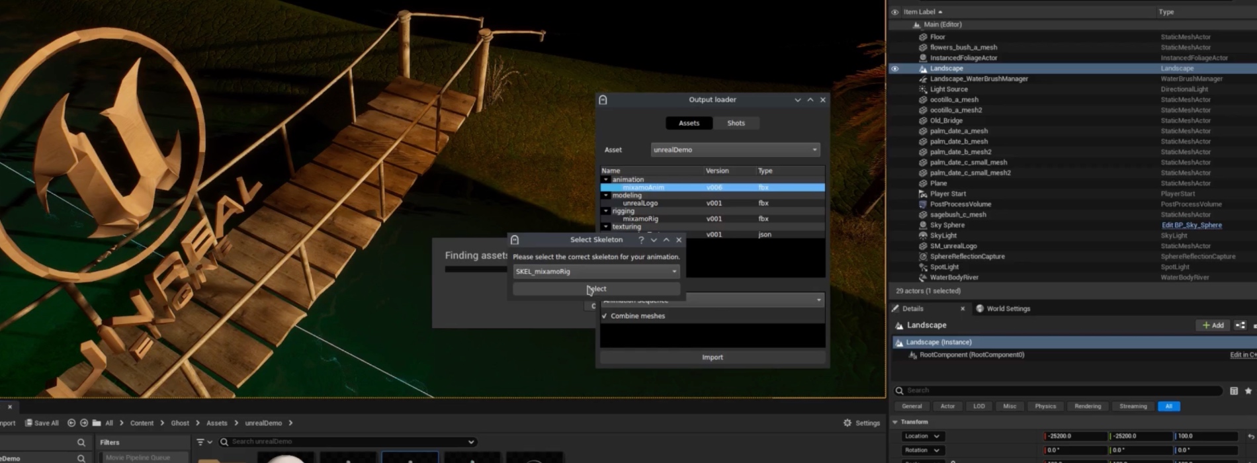Image resolution: width=1257 pixels, height=463 pixels.
Task: Click the Save All disk icon
Action: pyautogui.click(x=29, y=423)
